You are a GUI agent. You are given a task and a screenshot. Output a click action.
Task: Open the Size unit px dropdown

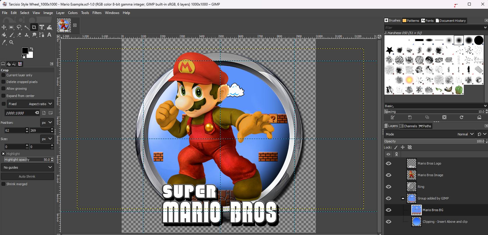(47, 139)
